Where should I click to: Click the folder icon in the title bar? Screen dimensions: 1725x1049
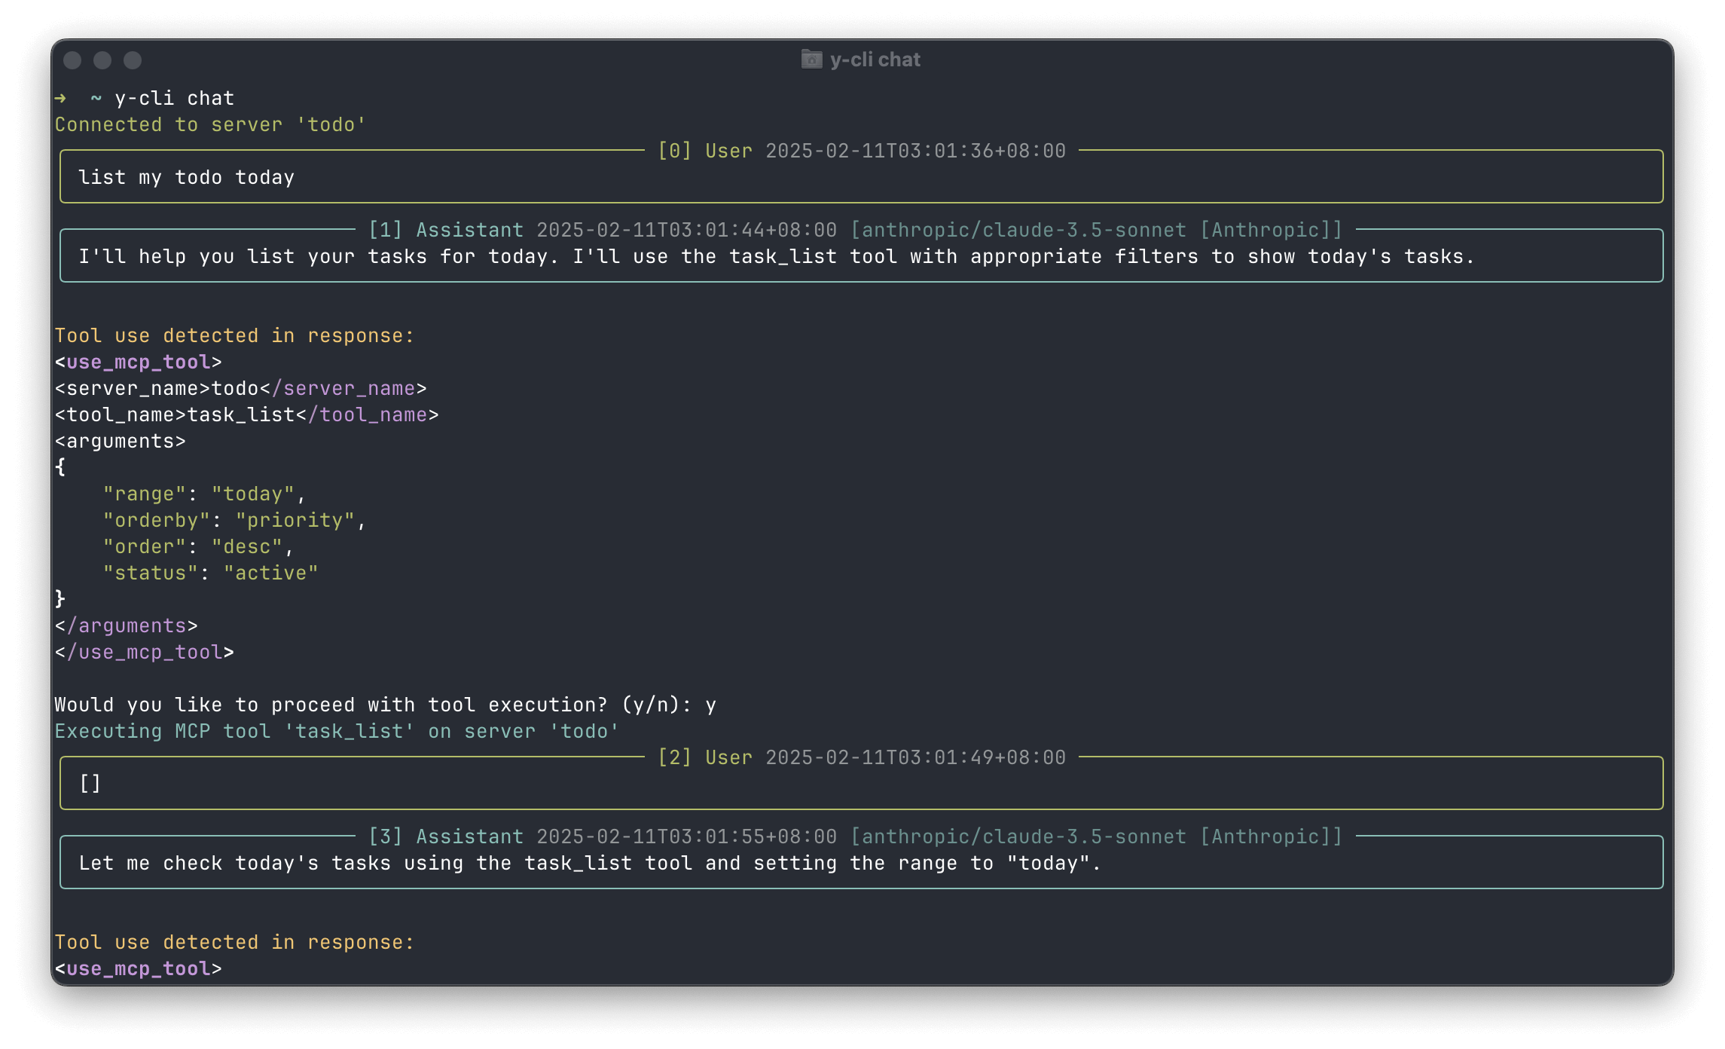tap(810, 59)
